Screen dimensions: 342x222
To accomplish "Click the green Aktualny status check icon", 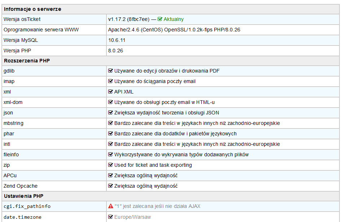I will point(160,19).
